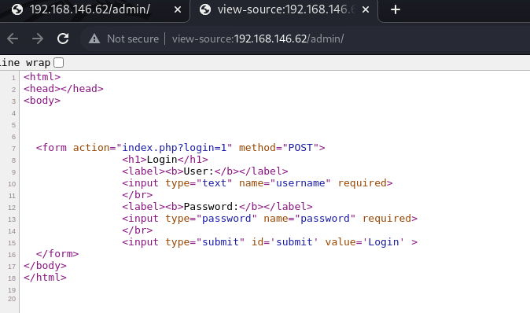Click line number 20 in gutter
This screenshot has height=313, width=530.
(12, 299)
